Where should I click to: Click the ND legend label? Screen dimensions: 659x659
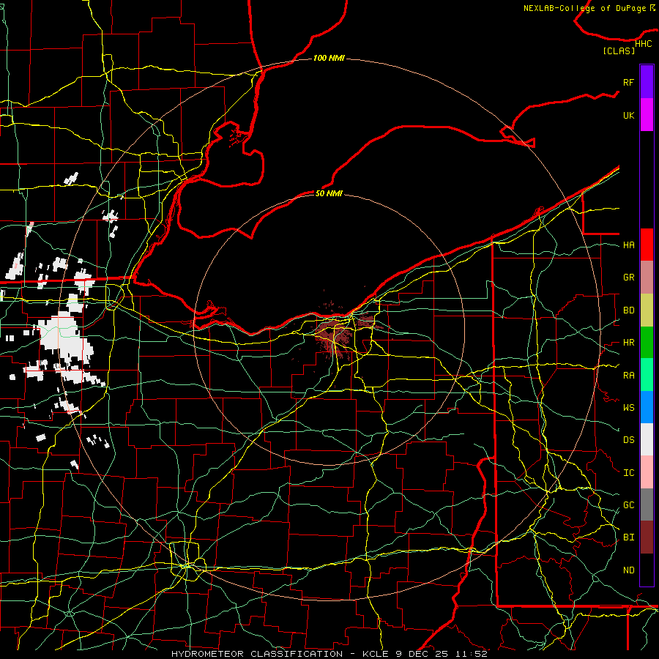(628, 570)
